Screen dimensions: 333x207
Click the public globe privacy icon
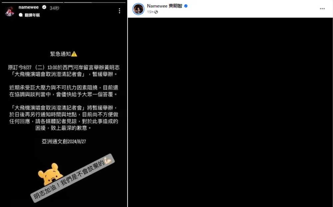coord(156,12)
